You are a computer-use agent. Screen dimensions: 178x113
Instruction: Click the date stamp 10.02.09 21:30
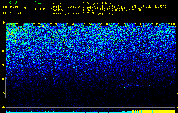[x=14, y=13]
